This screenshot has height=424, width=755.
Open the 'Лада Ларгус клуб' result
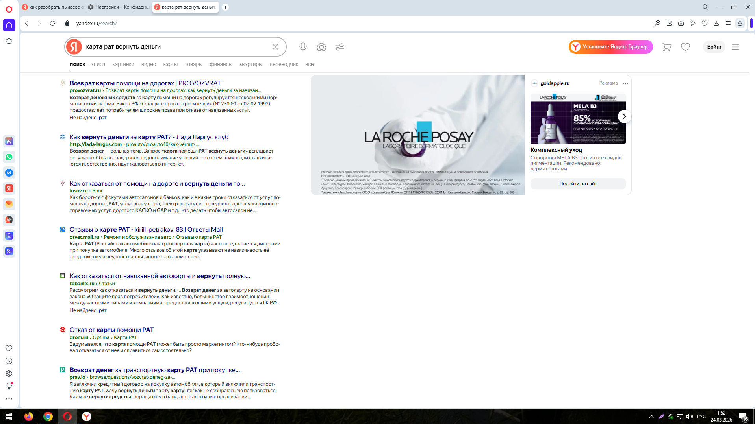[x=149, y=137]
